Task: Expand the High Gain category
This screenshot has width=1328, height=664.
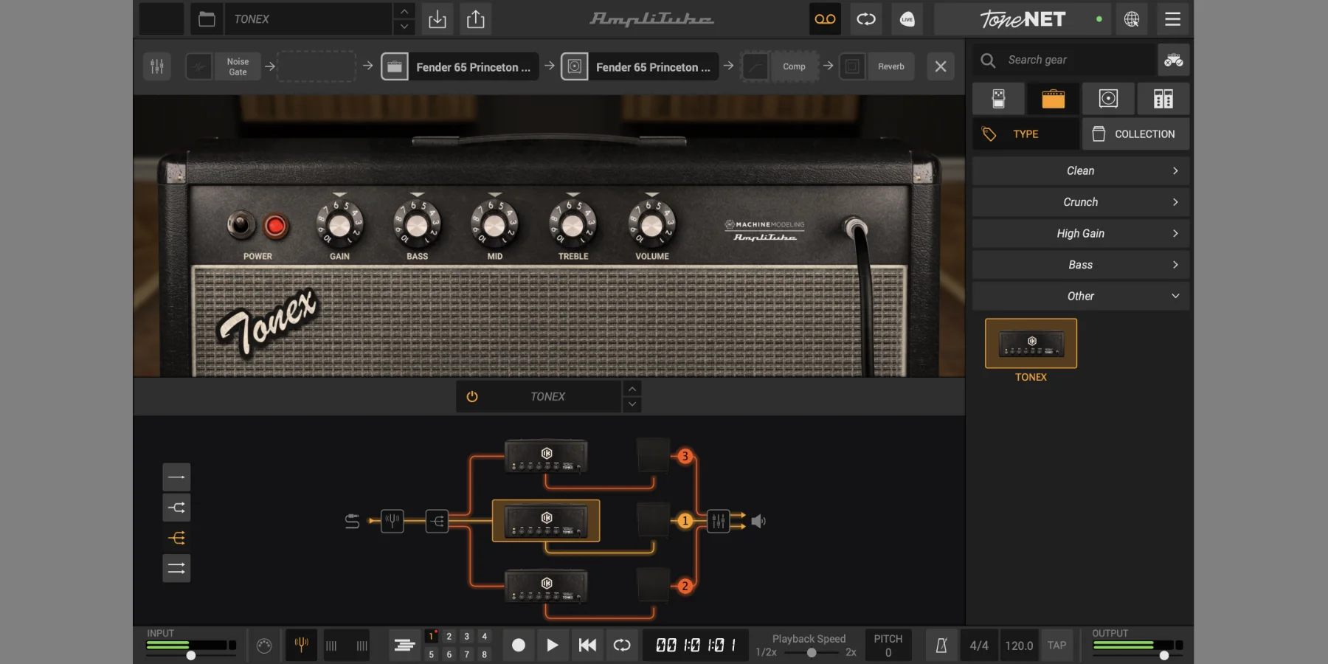Action: click(1080, 234)
